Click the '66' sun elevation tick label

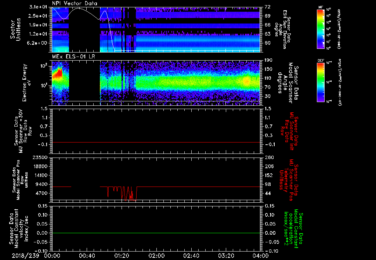click(268, 25)
